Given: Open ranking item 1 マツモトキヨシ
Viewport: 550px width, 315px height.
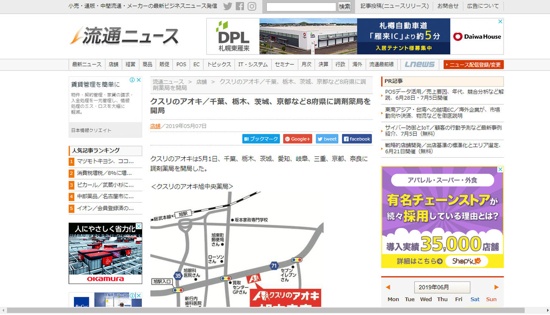Looking at the screenshot, I should tap(105, 162).
